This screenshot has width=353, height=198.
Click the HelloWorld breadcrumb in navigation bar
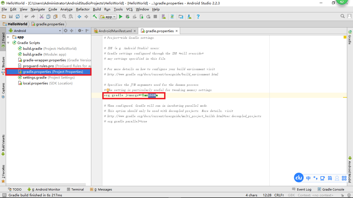pos(15,24)
